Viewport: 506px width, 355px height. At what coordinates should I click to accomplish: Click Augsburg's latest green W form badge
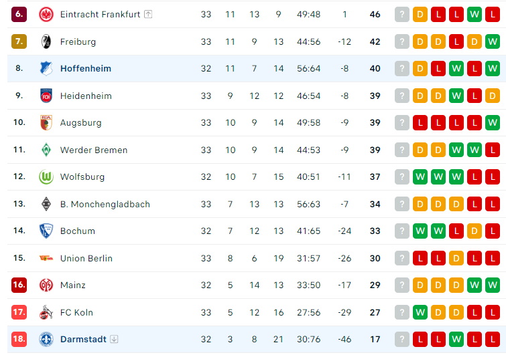click(493, 122)
